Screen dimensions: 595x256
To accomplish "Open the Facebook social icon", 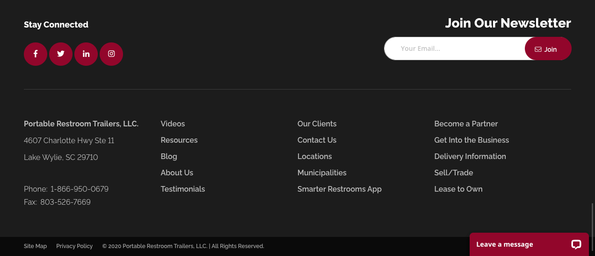I will pos(36,54).
